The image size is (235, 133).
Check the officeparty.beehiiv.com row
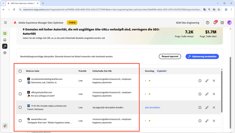(20, 94)
